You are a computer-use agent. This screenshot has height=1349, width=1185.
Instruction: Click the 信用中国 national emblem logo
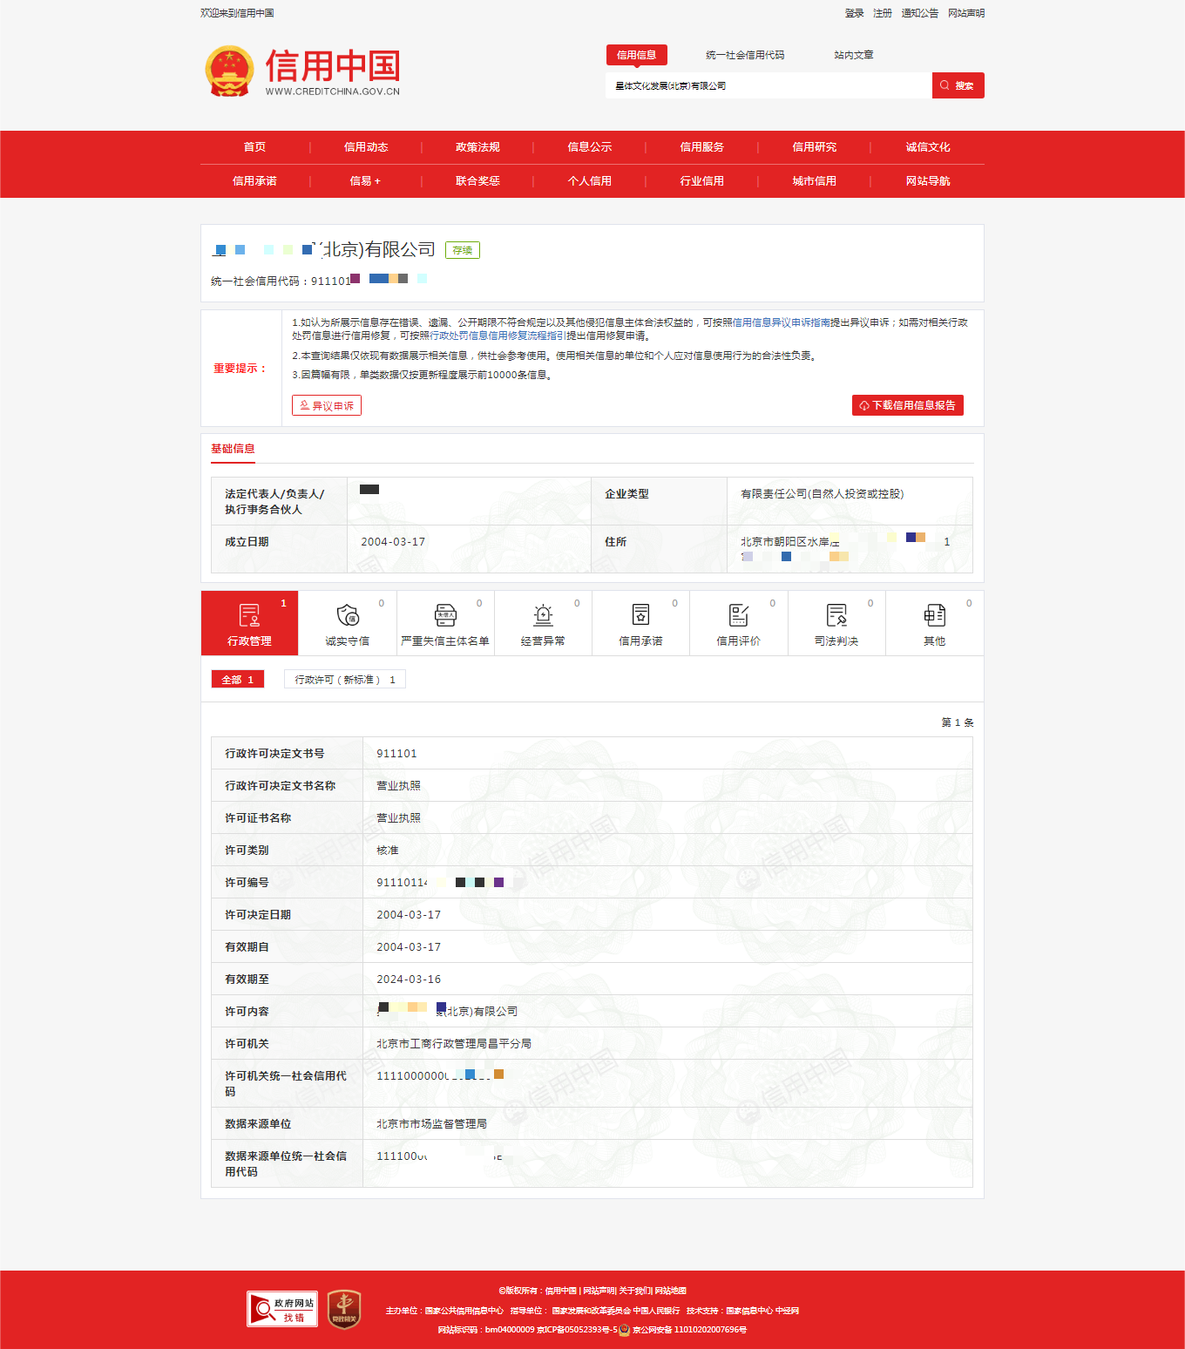229,71
